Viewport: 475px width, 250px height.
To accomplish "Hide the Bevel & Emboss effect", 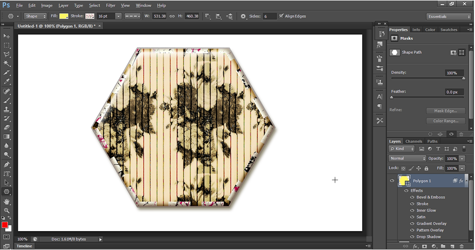I will [x=412, y=197].
